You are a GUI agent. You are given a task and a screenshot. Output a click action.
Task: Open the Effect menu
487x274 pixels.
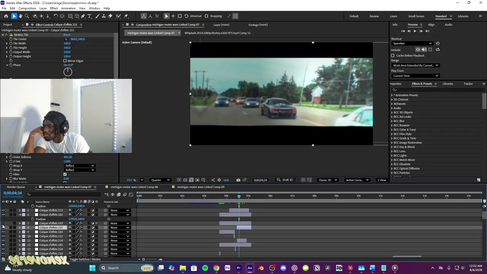54,8
